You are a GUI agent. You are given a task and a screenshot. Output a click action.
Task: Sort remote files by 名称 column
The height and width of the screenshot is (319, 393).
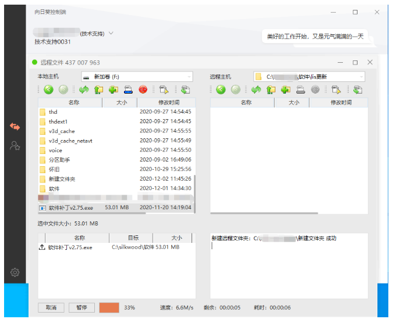point(242,102)
